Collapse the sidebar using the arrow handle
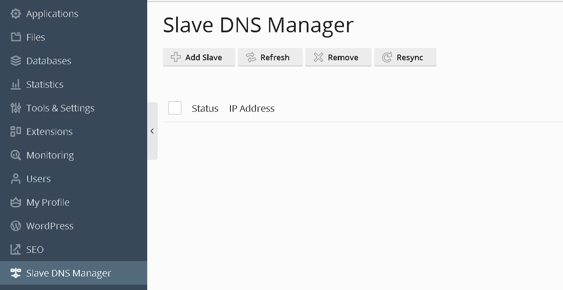 coord(152,131)
